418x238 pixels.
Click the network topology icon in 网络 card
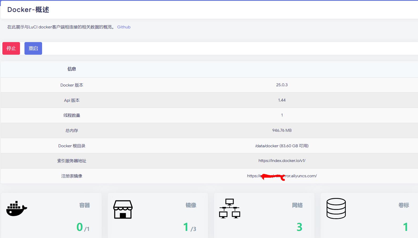229,209
